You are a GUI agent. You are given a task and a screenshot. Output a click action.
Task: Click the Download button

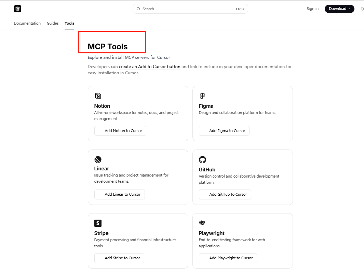coord(339,9)
